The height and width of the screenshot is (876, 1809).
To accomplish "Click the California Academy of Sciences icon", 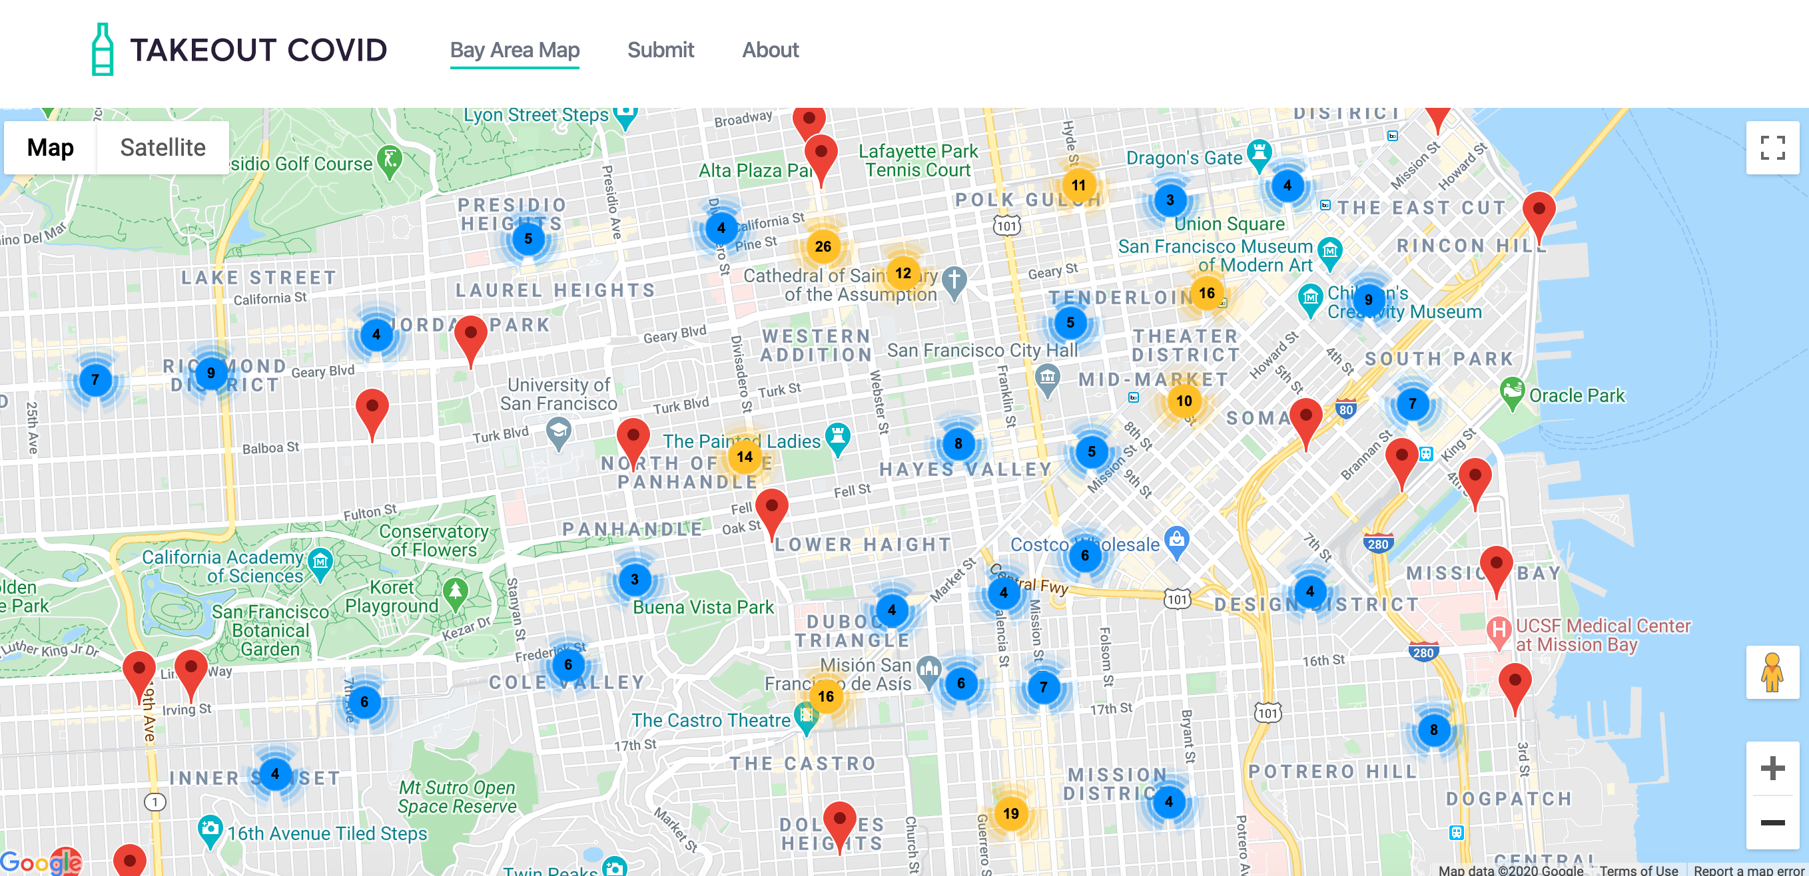I will click(x=320, y=564).
